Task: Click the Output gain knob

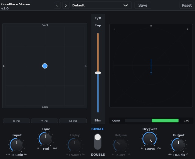Action: click(x=179, y=145)
